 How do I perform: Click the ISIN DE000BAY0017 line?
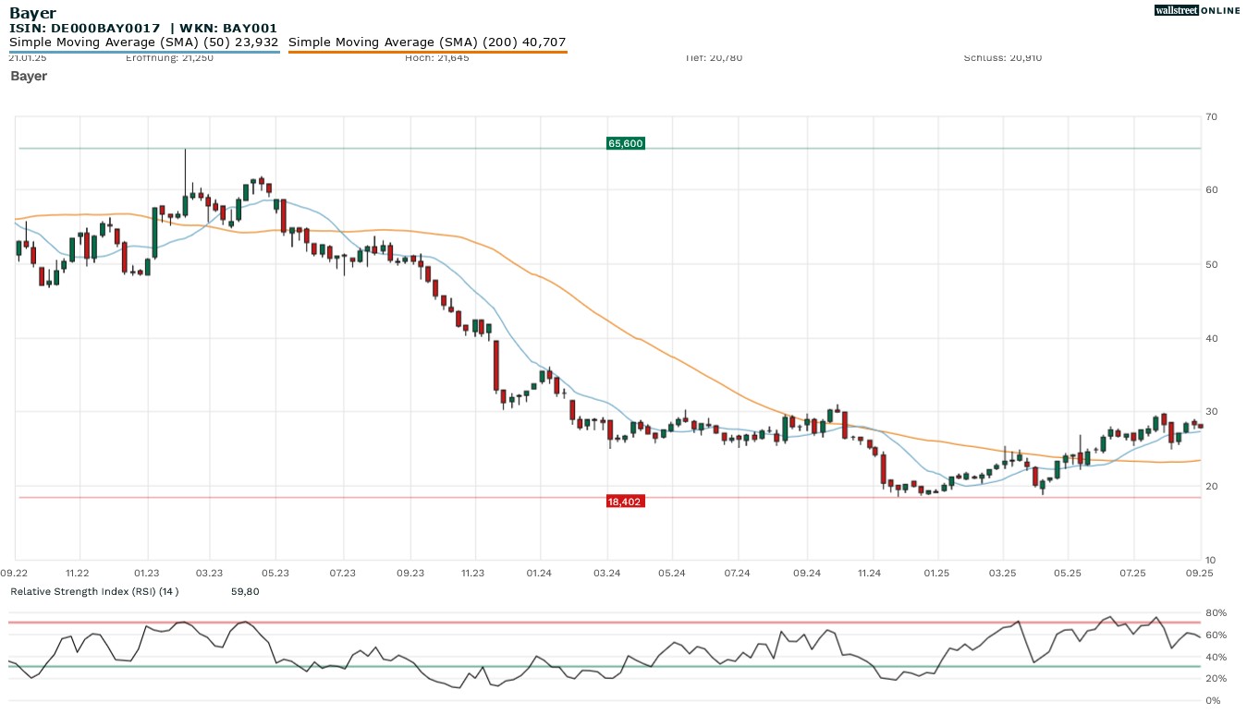point(142,29)
